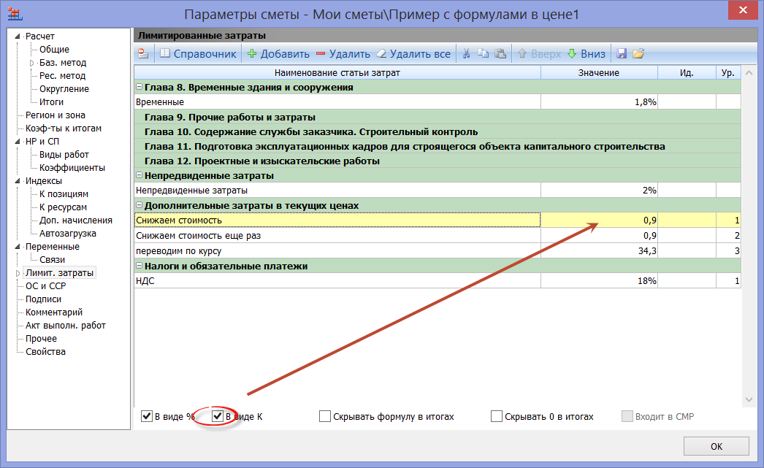764x468 pixels.
Task: Click the scissors cut icon
Action: pyautogui.click(x=466, y=53)
